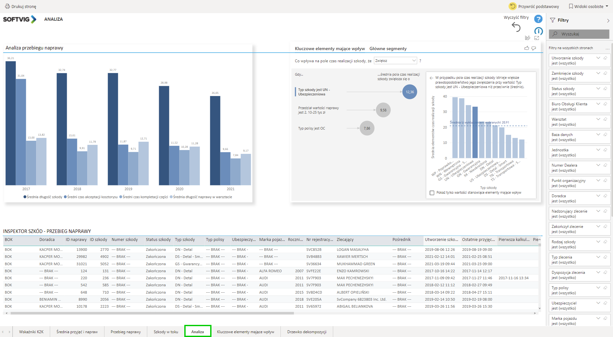This screenshot has width=613, height=337.
Task: Click back arrow in influencer detail panel
Action: (x=431, y=78)
